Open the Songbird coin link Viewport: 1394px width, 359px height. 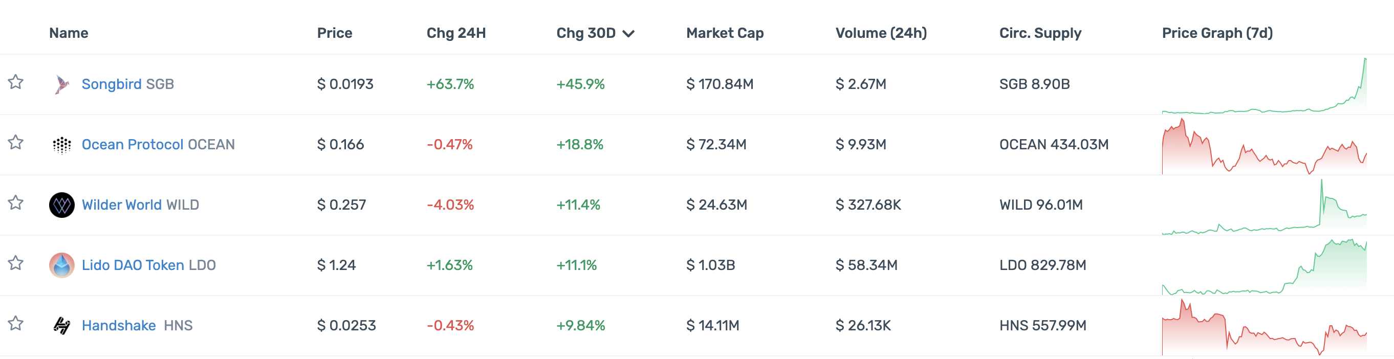112,84
